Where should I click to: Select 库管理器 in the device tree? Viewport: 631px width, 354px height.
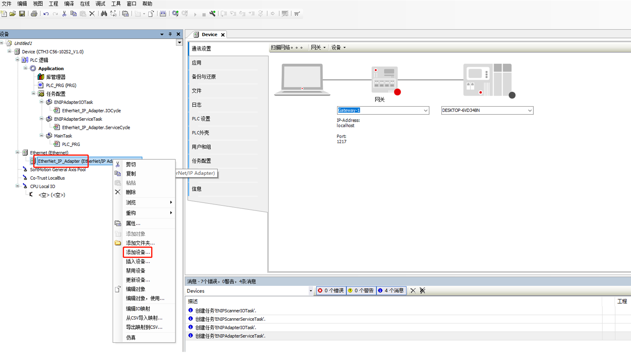(56, 77)
